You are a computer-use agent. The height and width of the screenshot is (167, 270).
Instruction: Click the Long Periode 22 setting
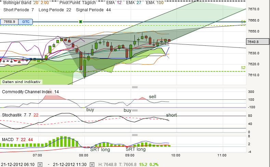point(55,10)
